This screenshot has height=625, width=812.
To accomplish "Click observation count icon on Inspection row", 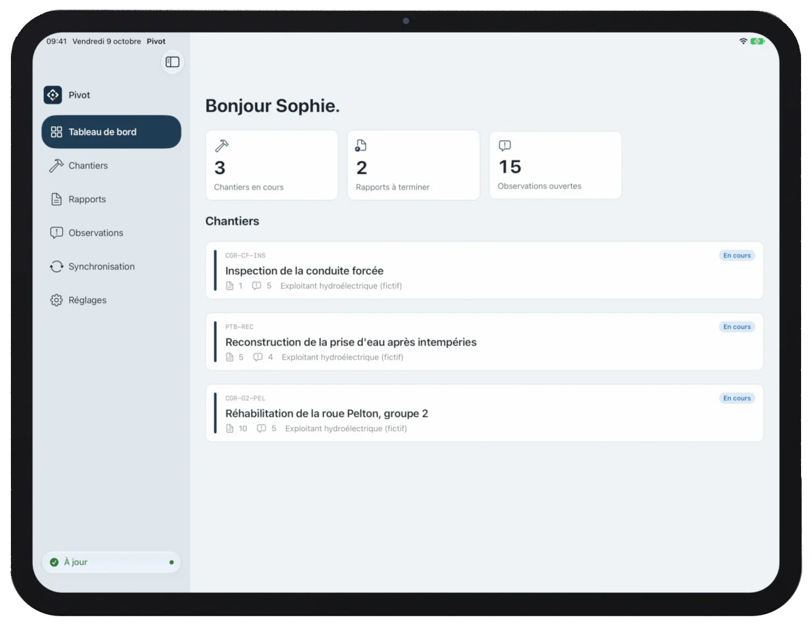I will pos(257,287).
